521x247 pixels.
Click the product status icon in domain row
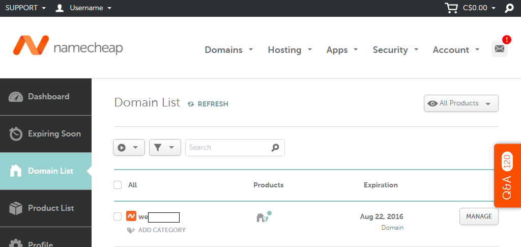tap(263, 217)
